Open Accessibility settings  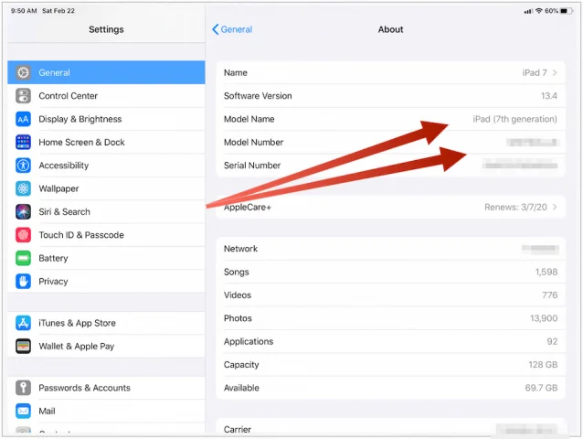pyautogui.click(x=106, y=166)
